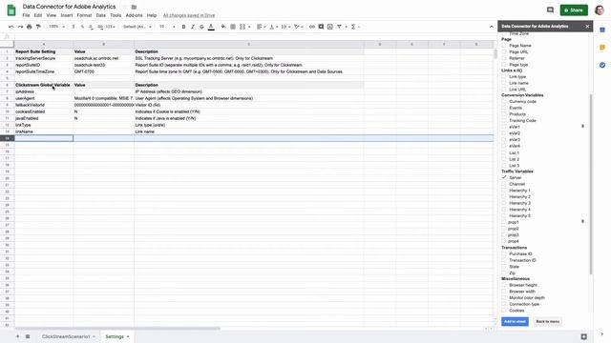Viewport: 611px width, 343px height.
Task: Check the Currency code checkbox
Action: [504, 102]
